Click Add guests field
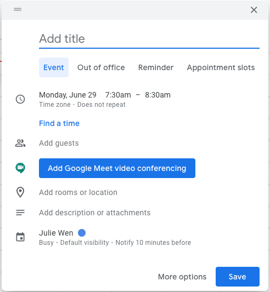270x292 pixels. click(59, 143)
